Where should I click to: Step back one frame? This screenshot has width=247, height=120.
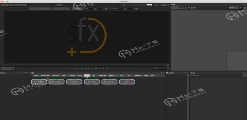point(89,68)
